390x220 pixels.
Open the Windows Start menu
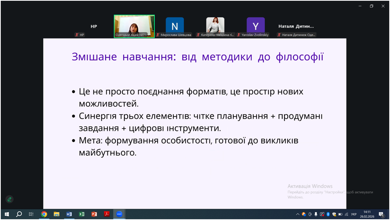tap(7, 214)
